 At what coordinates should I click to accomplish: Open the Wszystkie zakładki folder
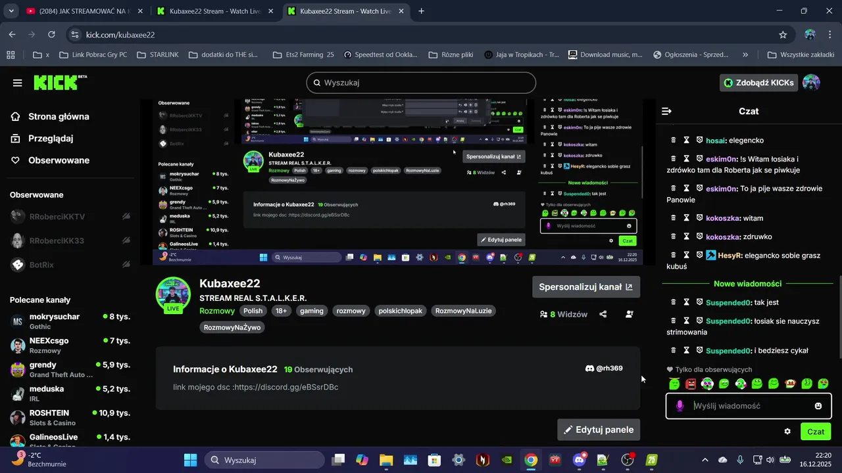801,55
